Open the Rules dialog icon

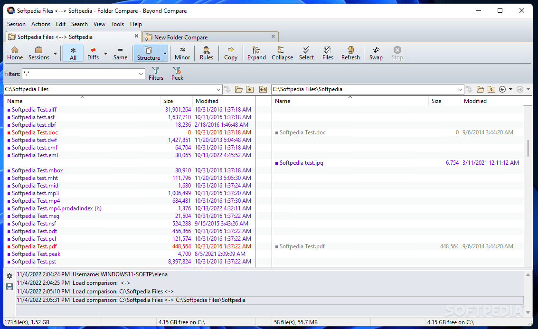tap(206, 53)
